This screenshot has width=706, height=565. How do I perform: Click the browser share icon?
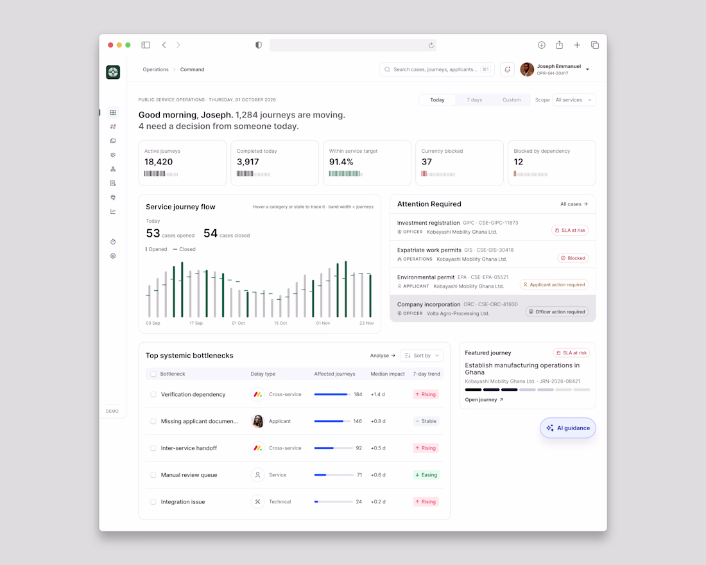(x=559, y=44)
